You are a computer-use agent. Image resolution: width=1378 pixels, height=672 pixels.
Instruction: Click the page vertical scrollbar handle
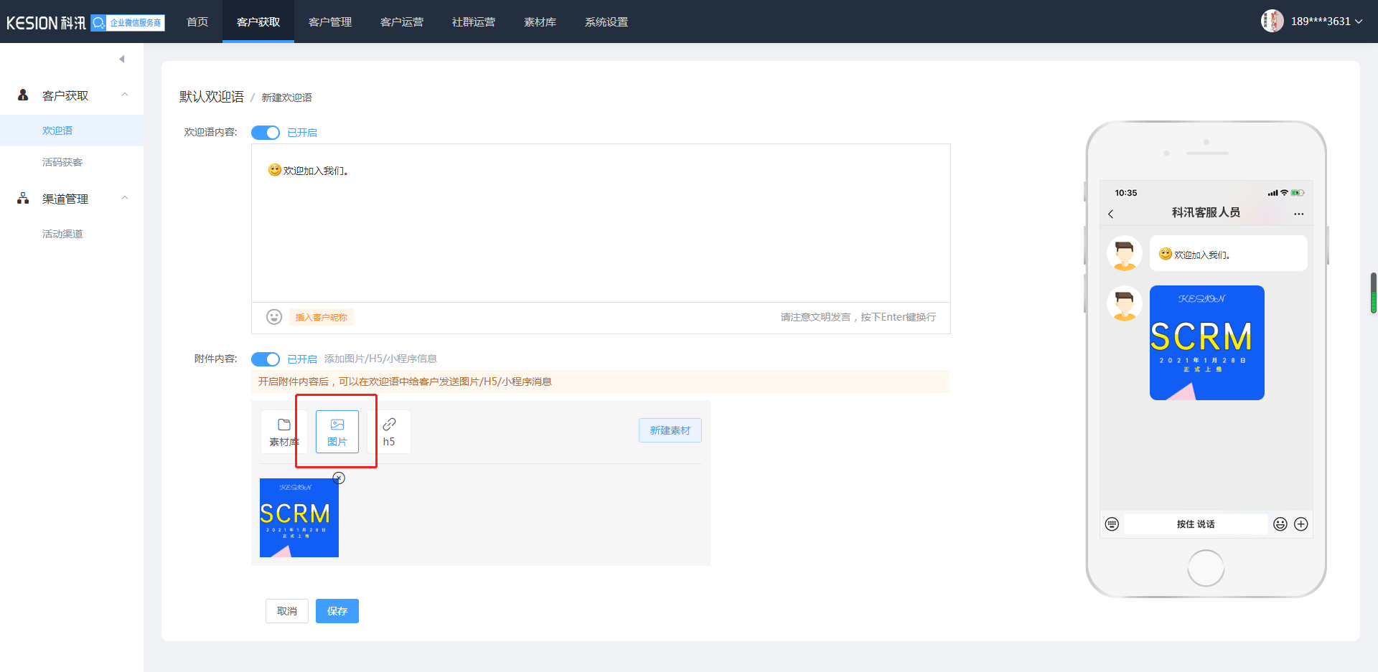click(x=1374, y=293)
